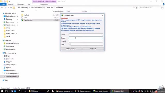
Task: Open the Yandex browser taskbar icon
Action: coord(53,91)
